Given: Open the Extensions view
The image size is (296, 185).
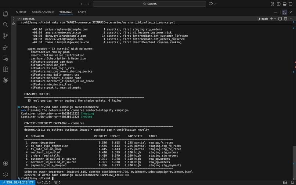Looking at the screenshot, I should [5, 69].
